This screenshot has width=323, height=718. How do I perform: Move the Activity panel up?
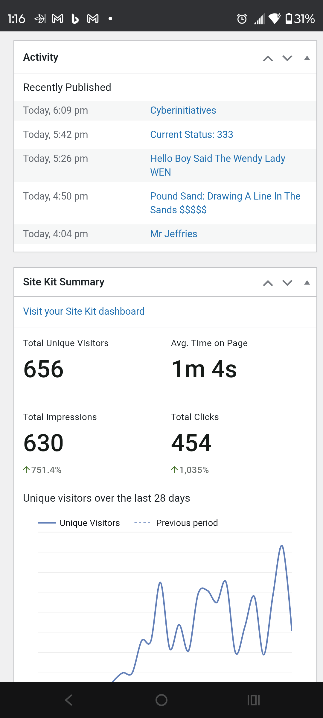pyautogui.click(x=268, y=58)
